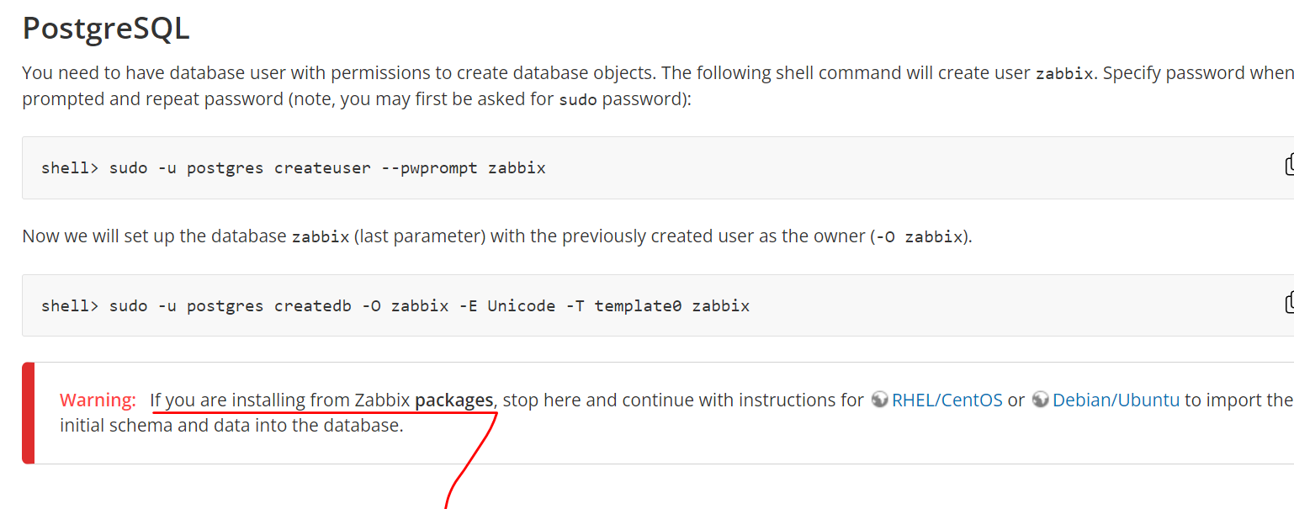Click the bold word packages

pos(453,400)
